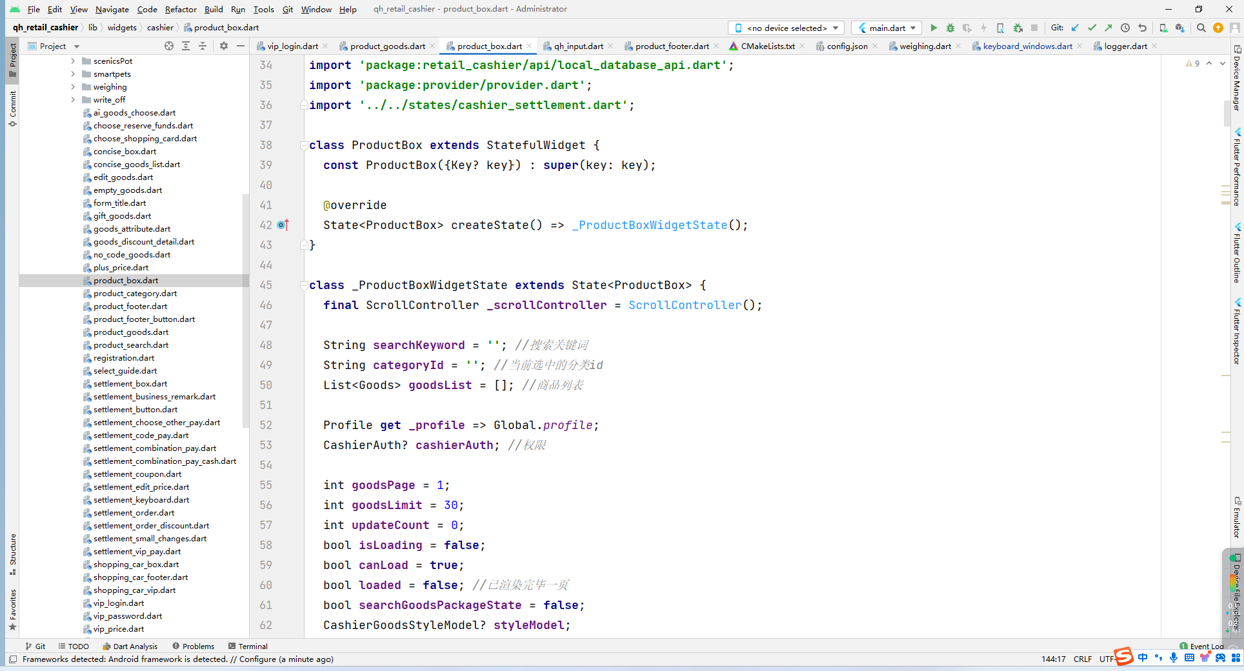Viewport: 1244px width, 671px height.
Task: Close the product_box.dart editor tab
Action: [x=530, y=46]
